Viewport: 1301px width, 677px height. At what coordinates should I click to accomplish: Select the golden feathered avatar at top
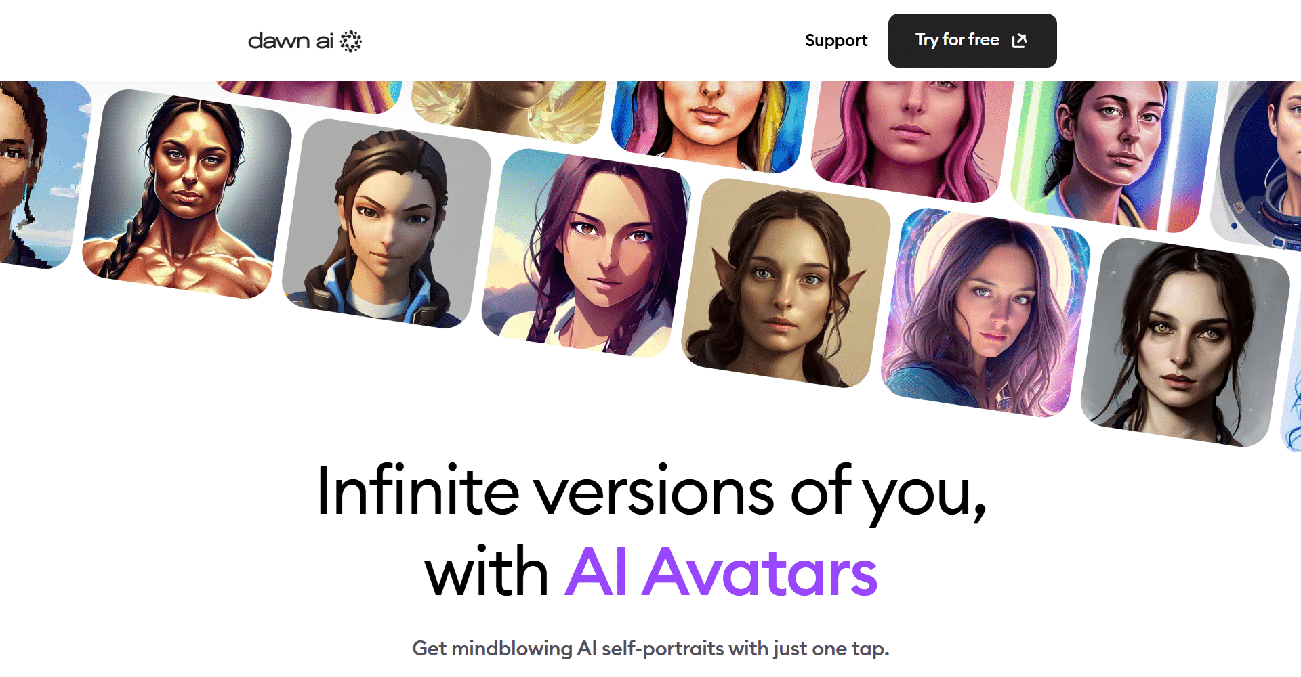(510, 110)
